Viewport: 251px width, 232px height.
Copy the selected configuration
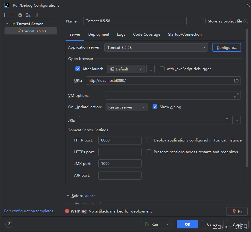tap(20, 15)
